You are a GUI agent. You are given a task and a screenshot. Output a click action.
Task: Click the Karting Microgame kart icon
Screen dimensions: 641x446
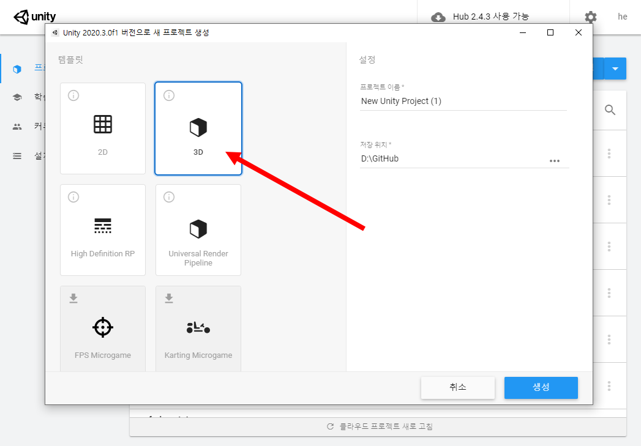(198, 327)
